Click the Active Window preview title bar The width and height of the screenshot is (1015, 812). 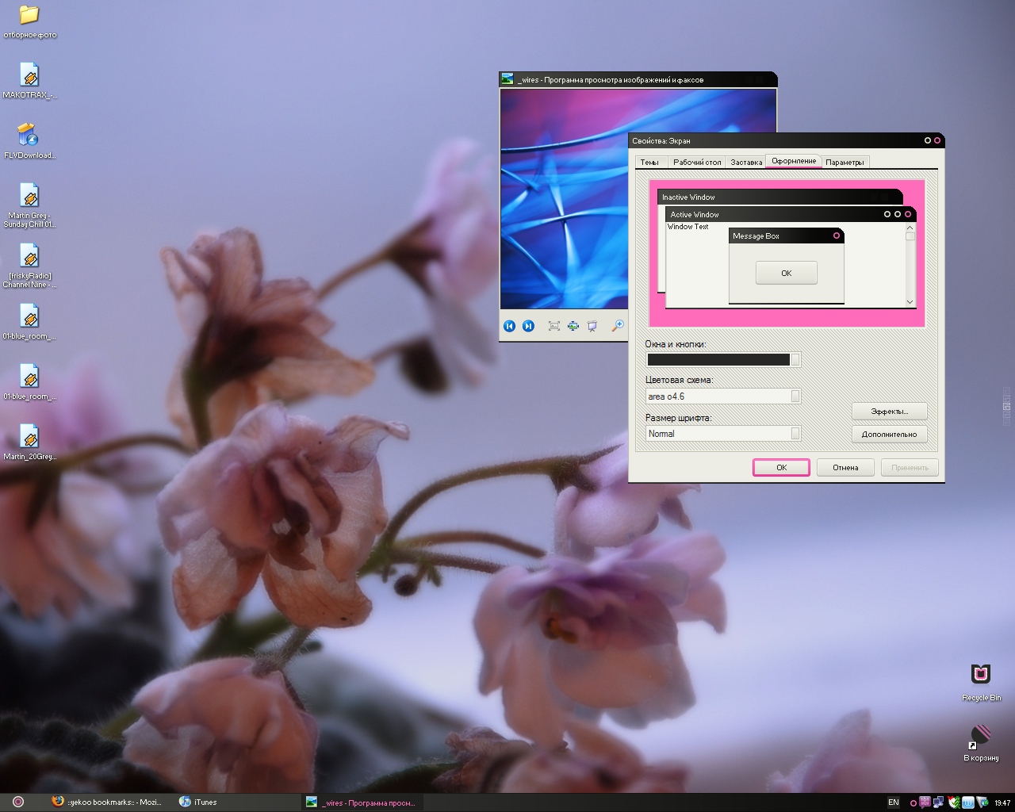click(791, 214)
